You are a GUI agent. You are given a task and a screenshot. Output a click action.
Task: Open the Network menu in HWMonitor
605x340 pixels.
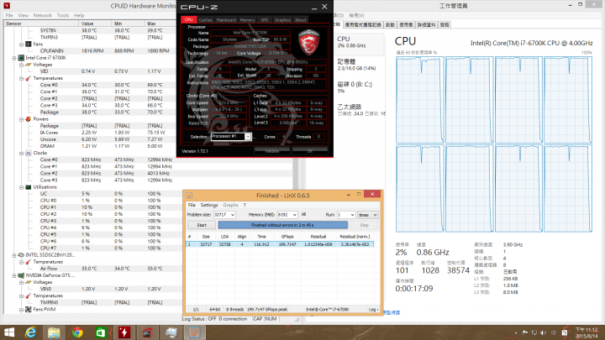click(x=43, y=15)
